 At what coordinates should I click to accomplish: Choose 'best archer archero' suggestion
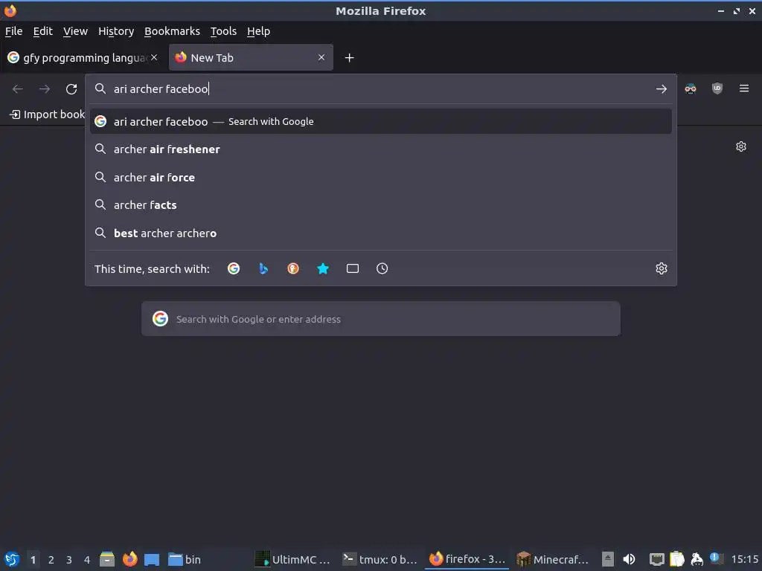point(380,233)
